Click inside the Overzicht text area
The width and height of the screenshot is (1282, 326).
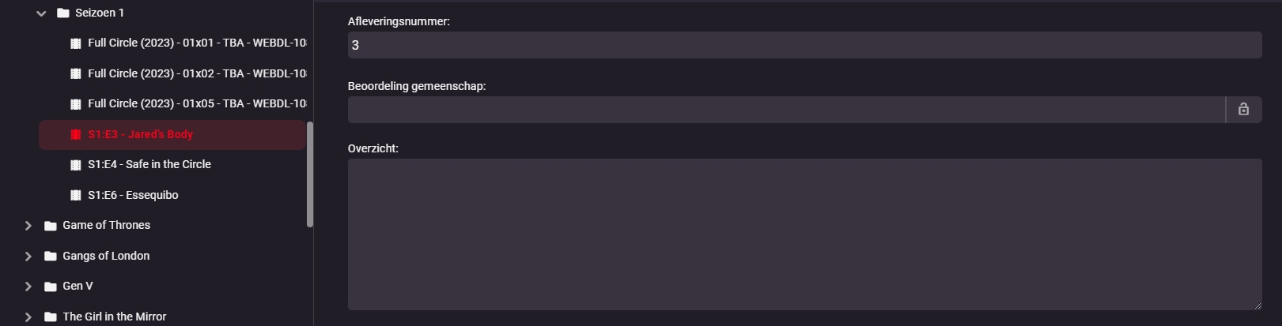coord(804,234)
